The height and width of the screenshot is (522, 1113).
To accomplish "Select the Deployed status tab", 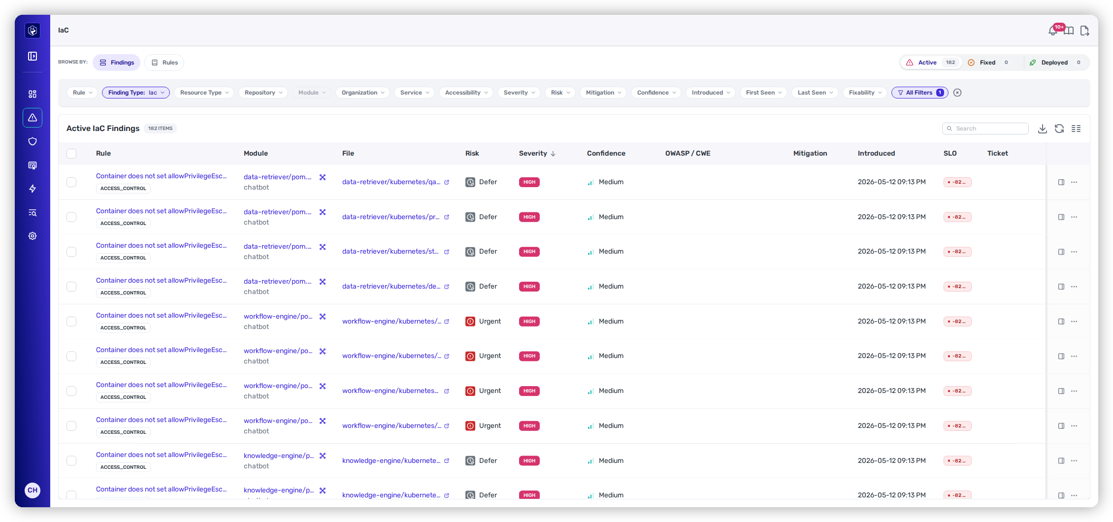I will tap(1057, 63).
